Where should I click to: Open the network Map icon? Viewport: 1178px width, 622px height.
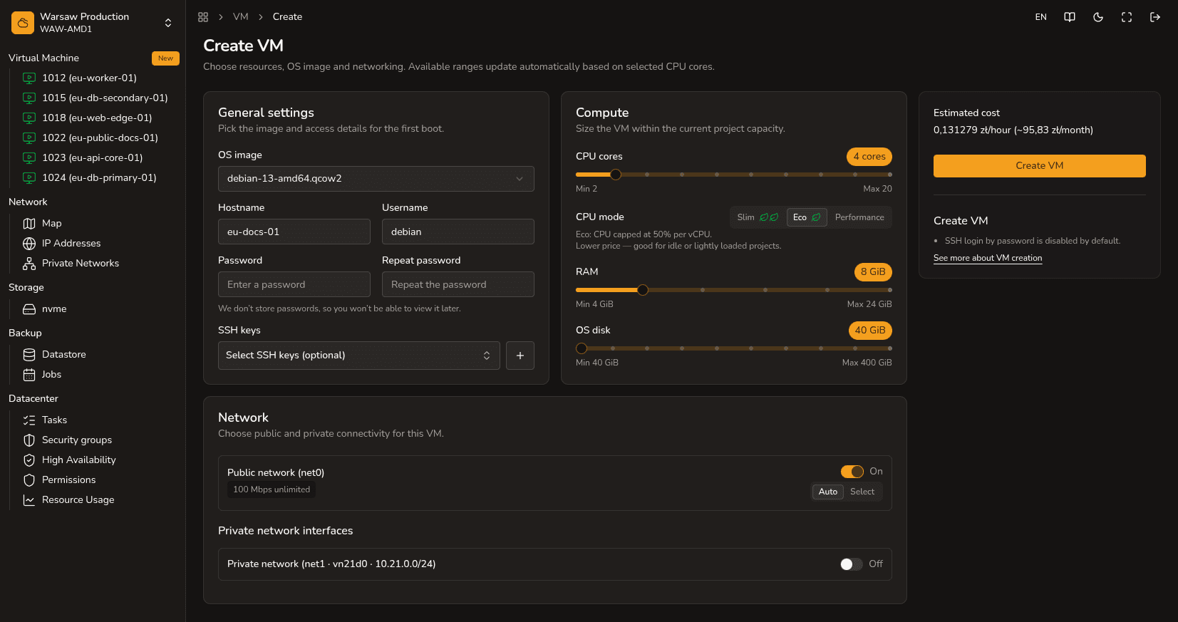pos(29,223)
